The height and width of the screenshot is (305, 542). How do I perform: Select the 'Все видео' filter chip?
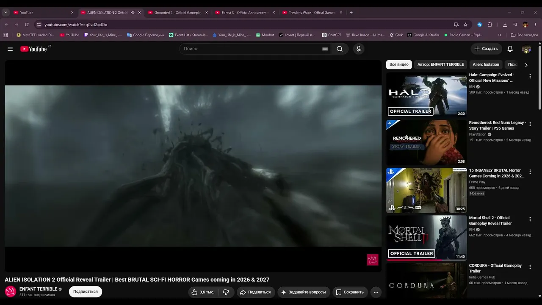pos(399,65)
